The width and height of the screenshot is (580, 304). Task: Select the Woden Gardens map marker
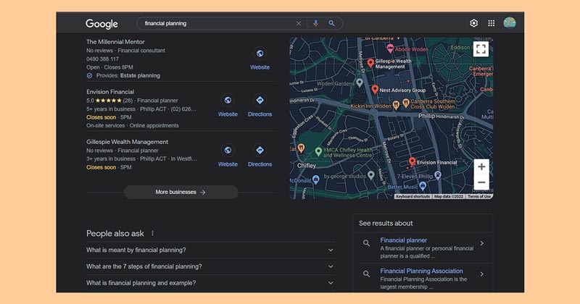click(x=360, y=83)
